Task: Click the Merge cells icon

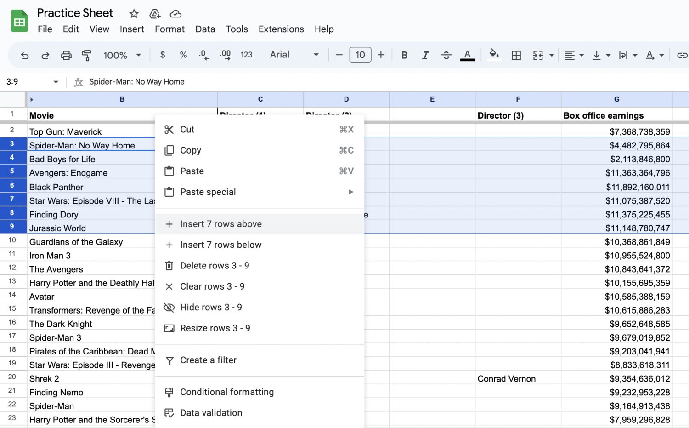Action: [x=538, y=55]
